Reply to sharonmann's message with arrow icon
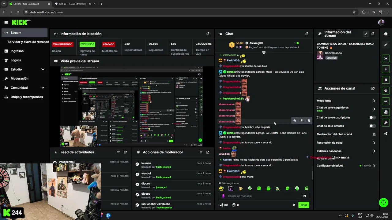This screenshot has width=392, height=220. pyautogui.click(x=295, y=121)
